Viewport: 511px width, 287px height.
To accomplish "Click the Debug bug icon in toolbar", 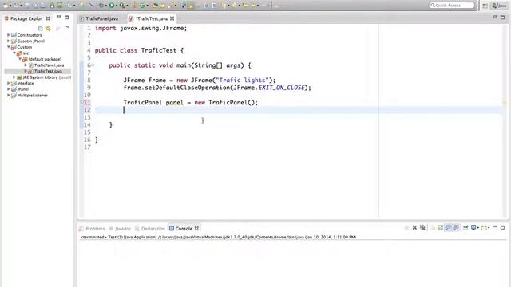I will tap(101, 6).
